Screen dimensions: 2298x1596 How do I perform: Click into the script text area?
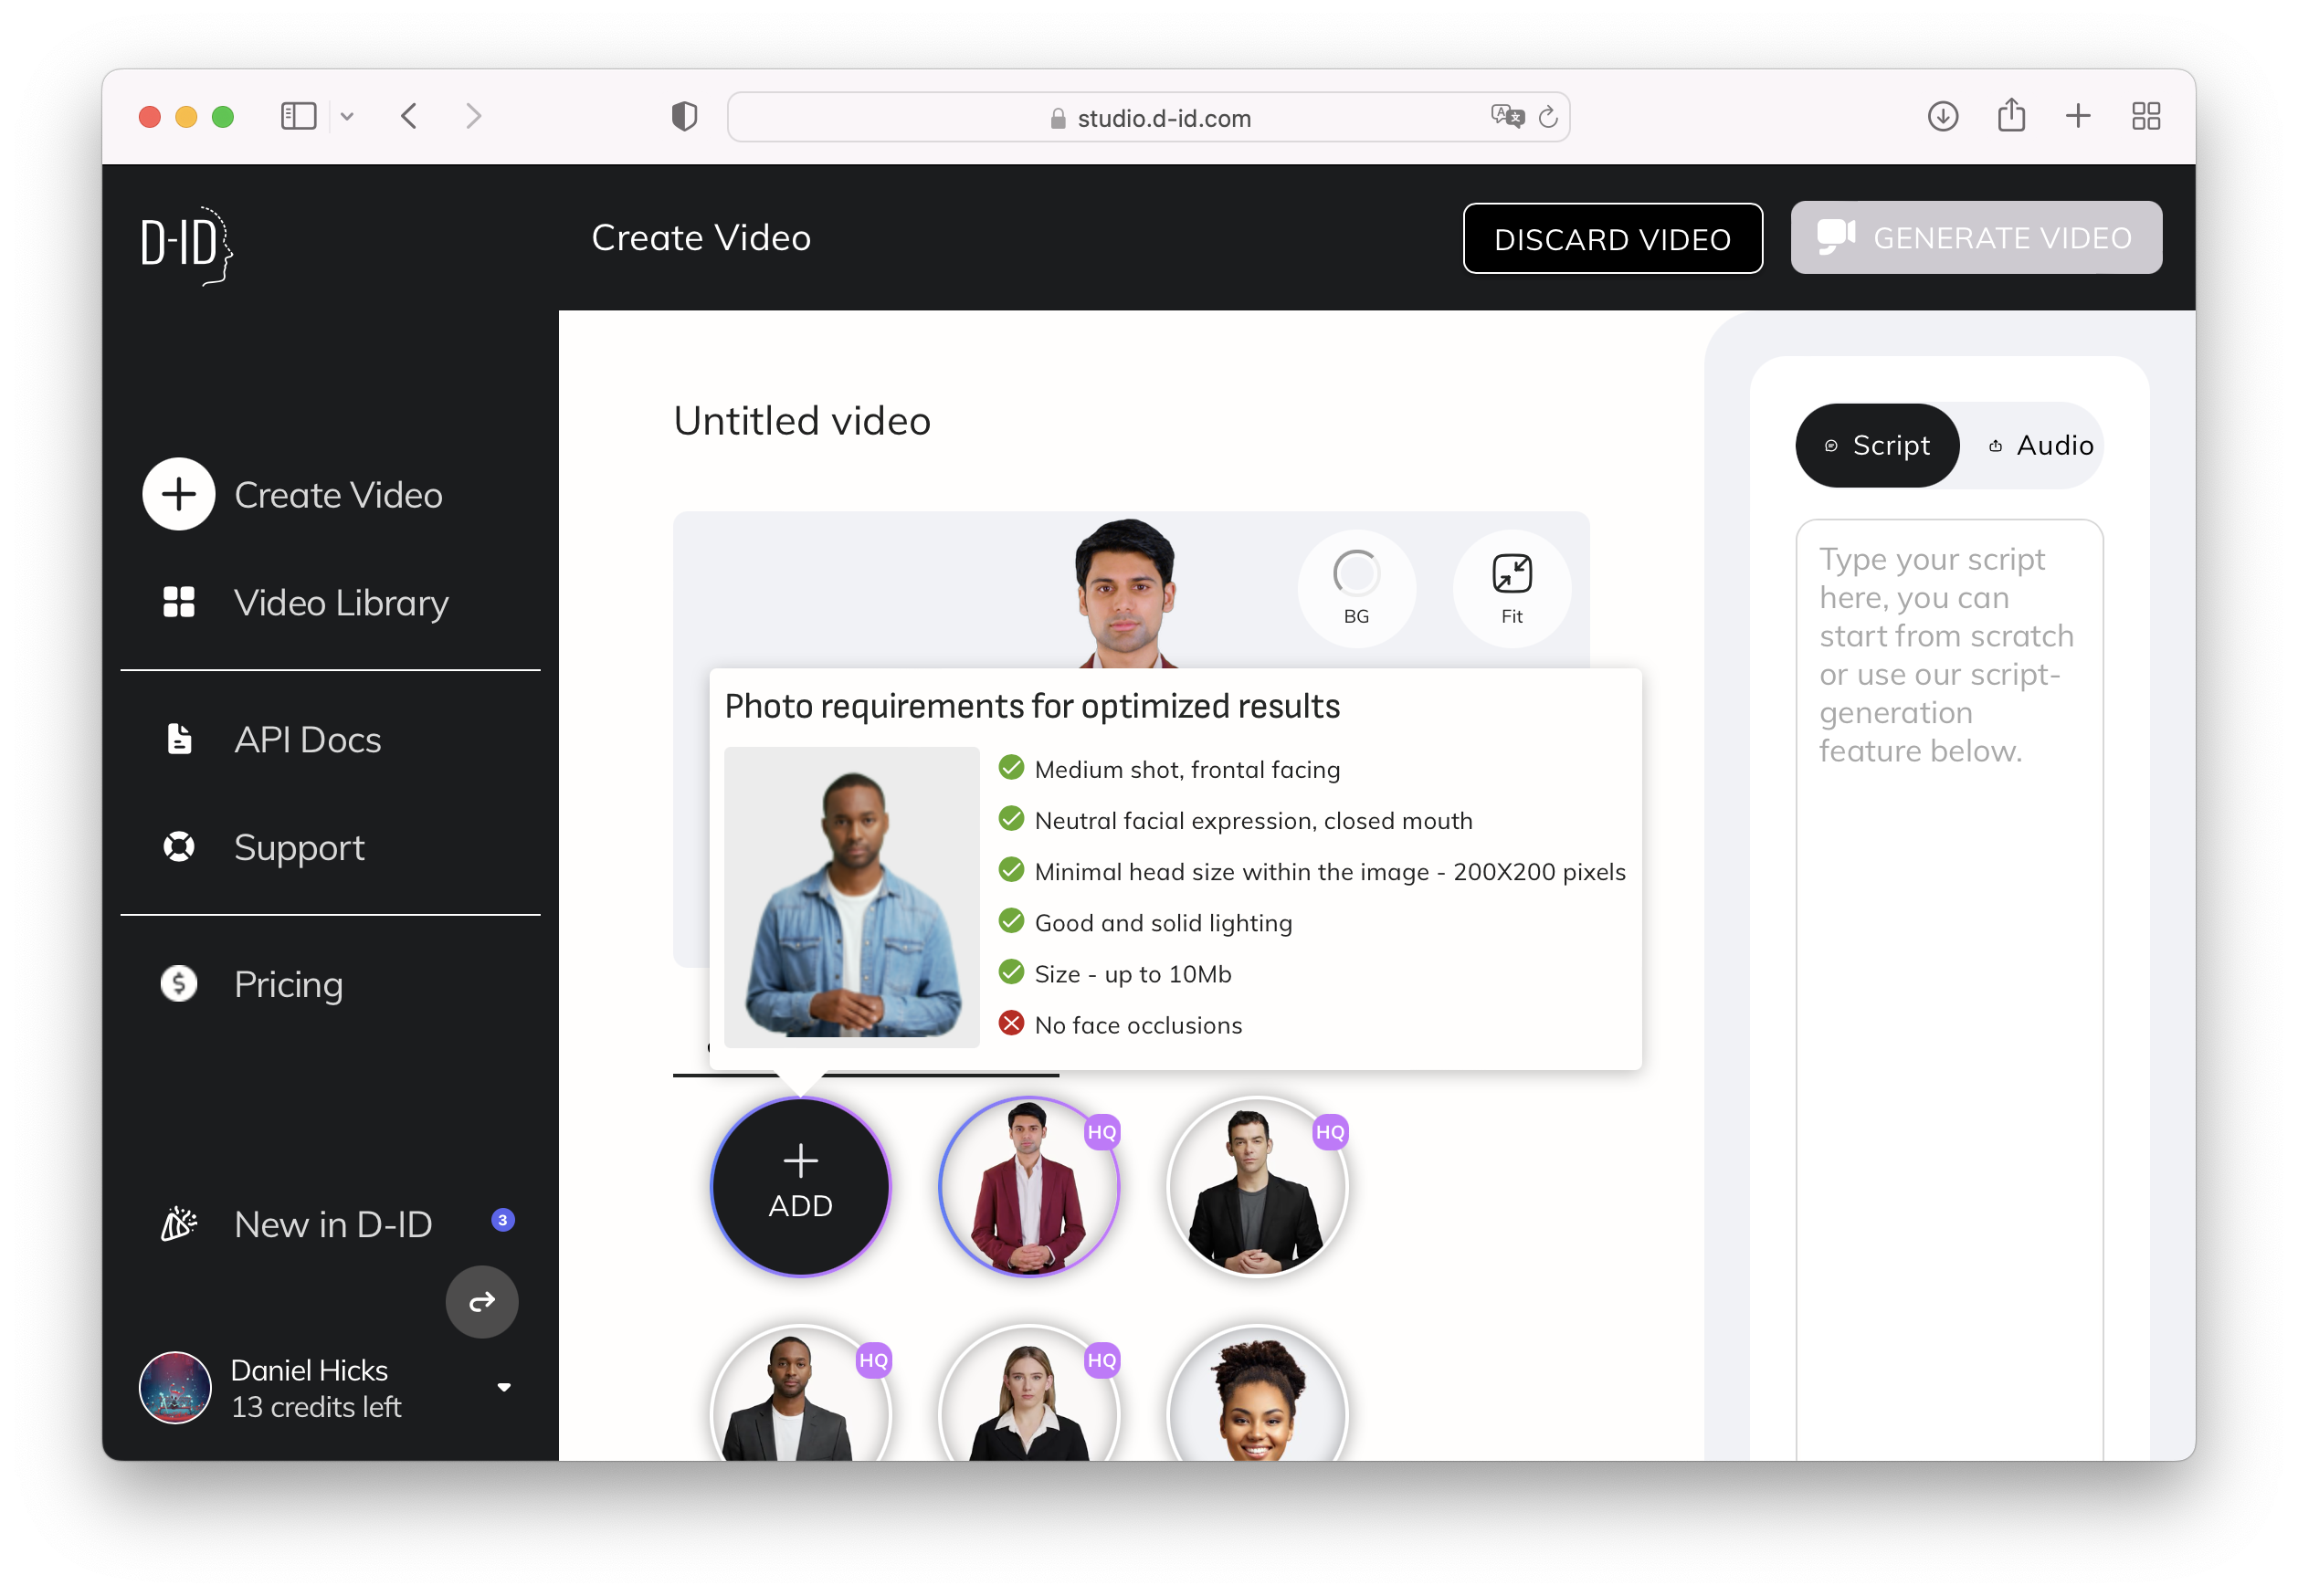coord(1948,988)
